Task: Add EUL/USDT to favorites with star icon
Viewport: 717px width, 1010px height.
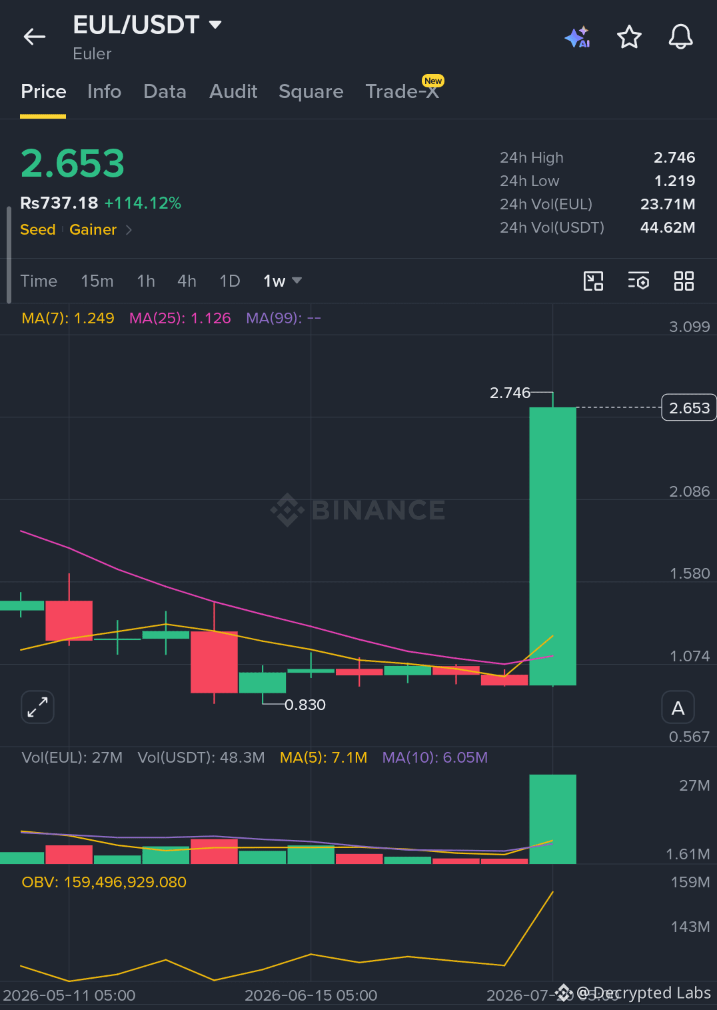Action: pos(629,37)
